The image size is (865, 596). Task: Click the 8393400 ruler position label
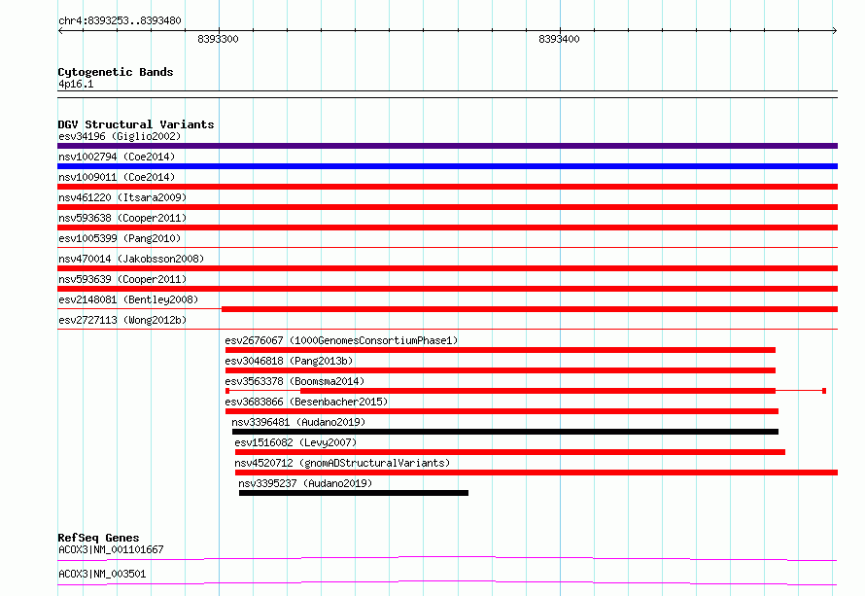559,39
